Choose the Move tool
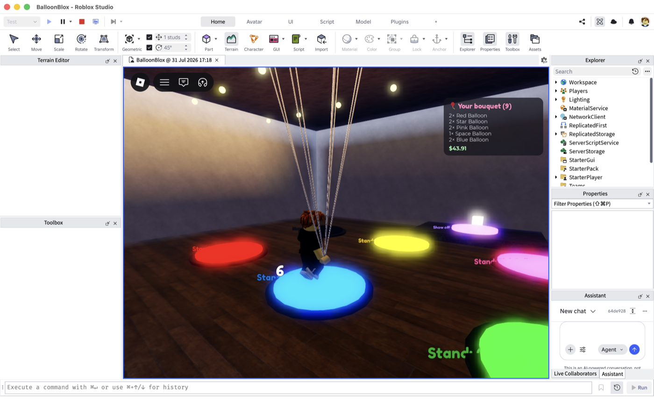 (x=36, y=42)
